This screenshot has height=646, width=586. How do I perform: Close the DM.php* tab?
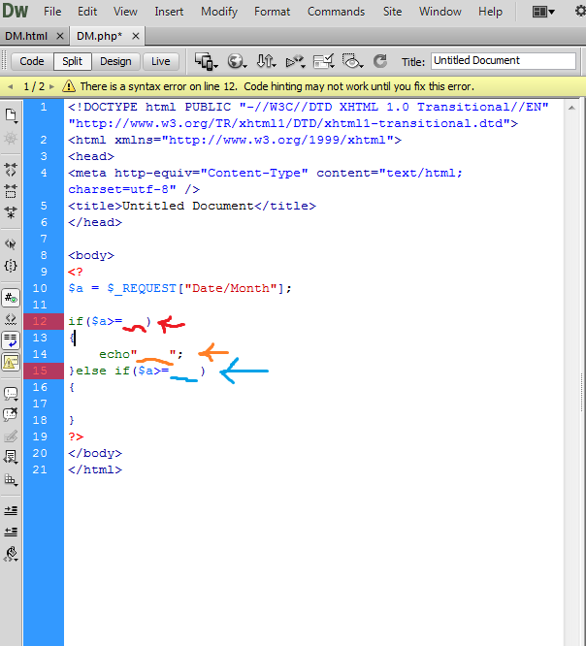click(135, 36)
